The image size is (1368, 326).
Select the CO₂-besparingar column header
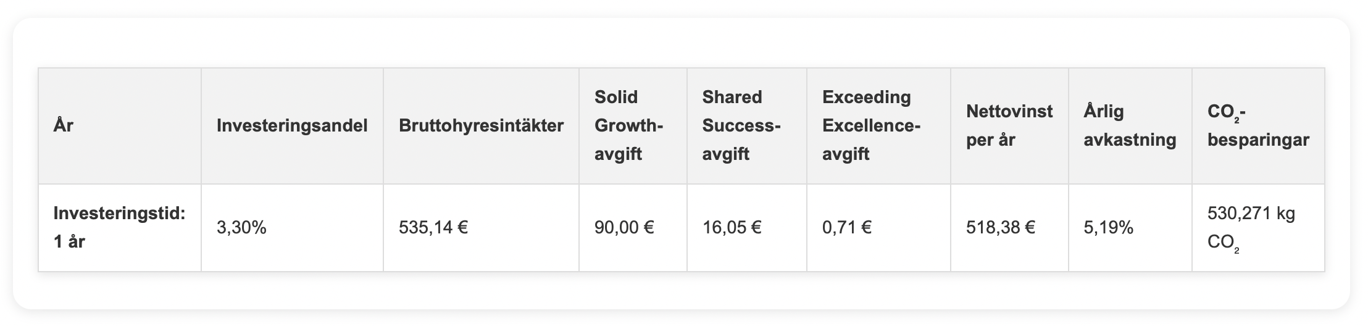coord(1258,126)
